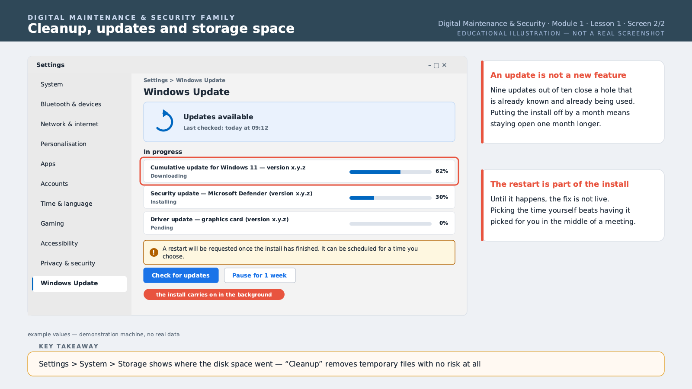Screen dimensions: 692x389
Task: Click the Driver update graphics card title
Action: tap(220, 220)
